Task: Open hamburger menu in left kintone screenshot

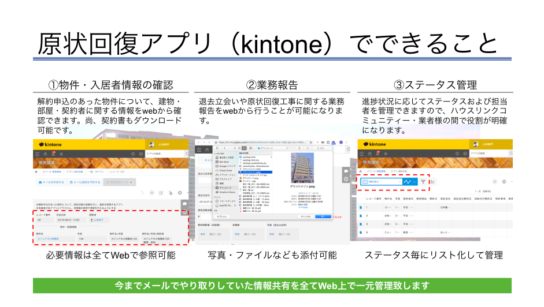Action: coord(37,154)
